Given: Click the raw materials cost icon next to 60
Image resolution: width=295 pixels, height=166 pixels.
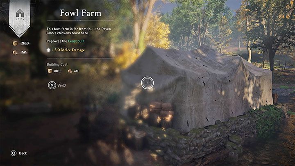Looking at the screenshot, I should [70, 71].
